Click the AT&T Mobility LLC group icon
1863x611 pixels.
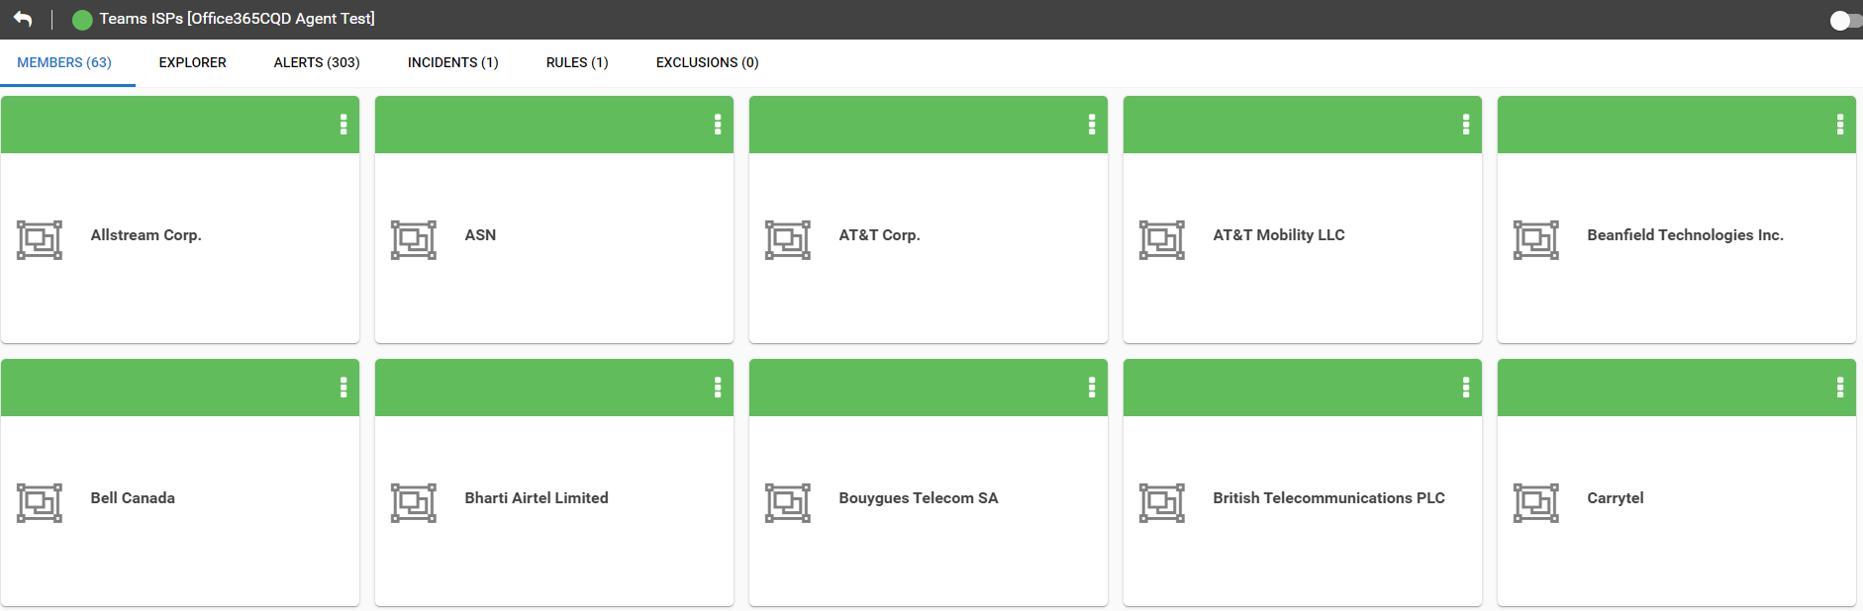tap(1162, 240)
